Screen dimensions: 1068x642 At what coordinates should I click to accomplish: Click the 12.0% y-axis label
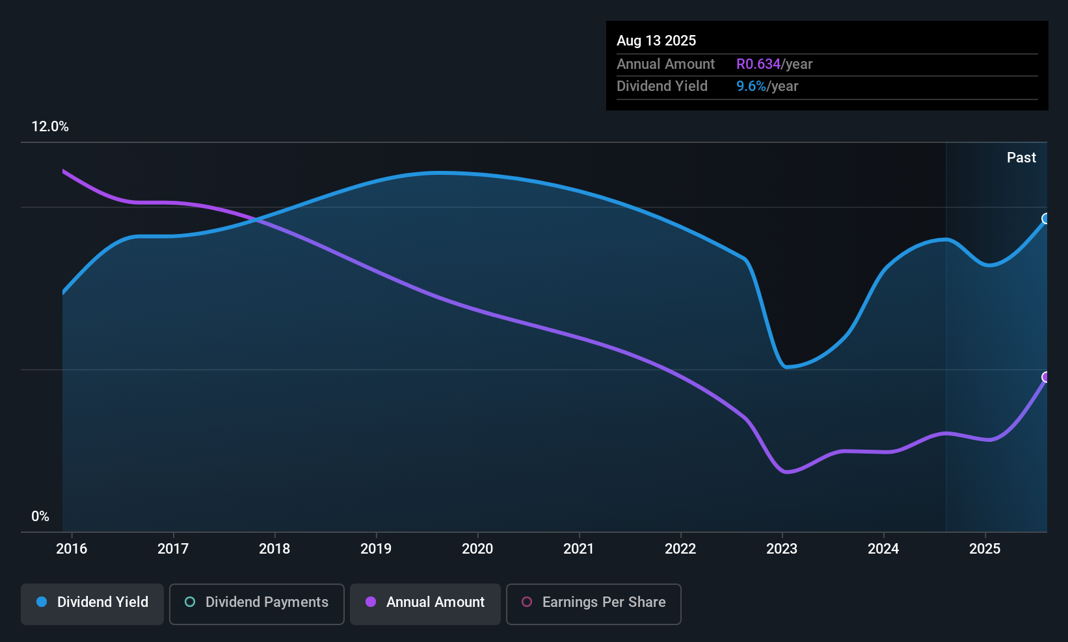point(50,127)
